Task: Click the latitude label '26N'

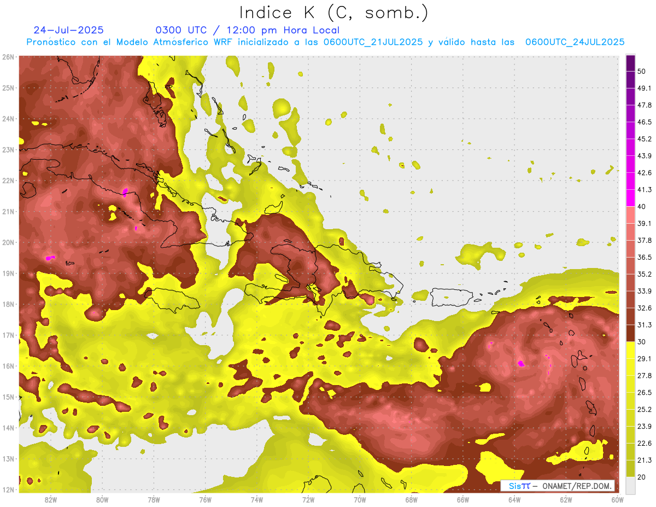Action: coord(8,57)
